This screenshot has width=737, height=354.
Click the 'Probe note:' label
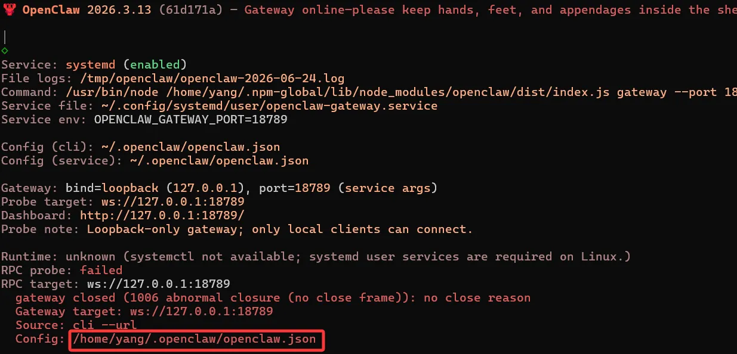click(x=41, y=229)
